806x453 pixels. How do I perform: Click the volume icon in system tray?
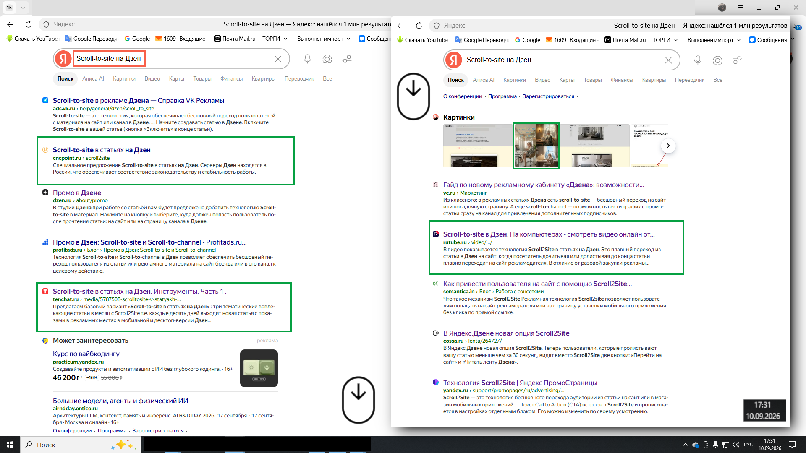[735, 445]
